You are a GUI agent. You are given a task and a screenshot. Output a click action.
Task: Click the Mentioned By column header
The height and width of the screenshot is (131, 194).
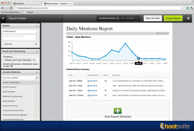tap(93, 75)
